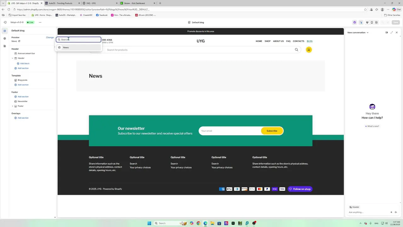Switch to the FAQ - UYG browser tab
Viewport: 403px width, 227px height.
pyautogui.click(x=100, y=3)
